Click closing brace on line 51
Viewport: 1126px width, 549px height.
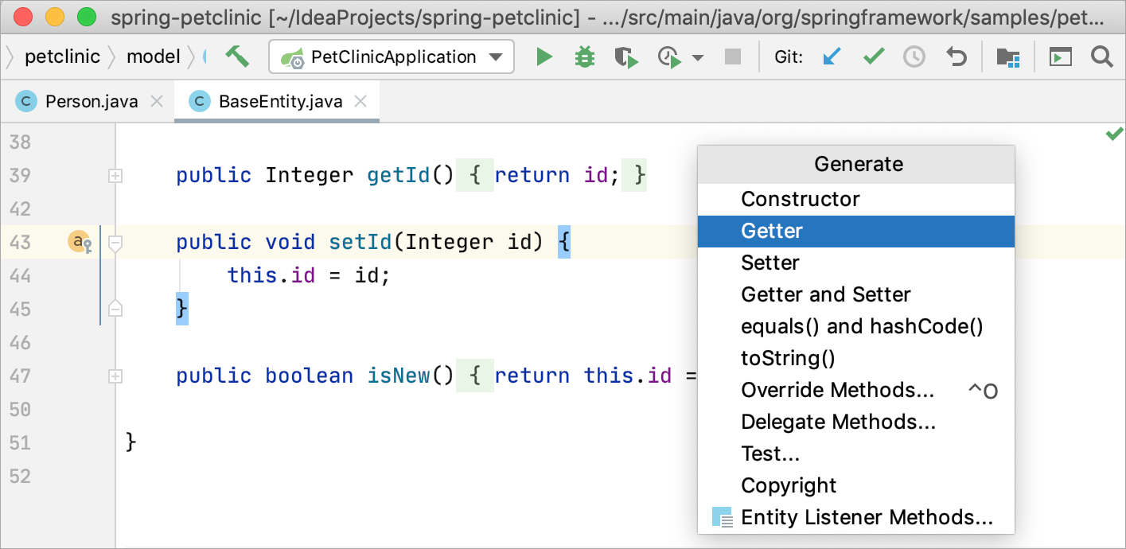point(131,442)
